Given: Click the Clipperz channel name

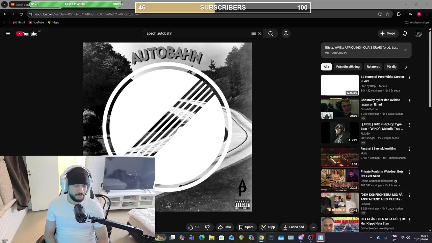Looking at the screenshot, I should point(366,204).
